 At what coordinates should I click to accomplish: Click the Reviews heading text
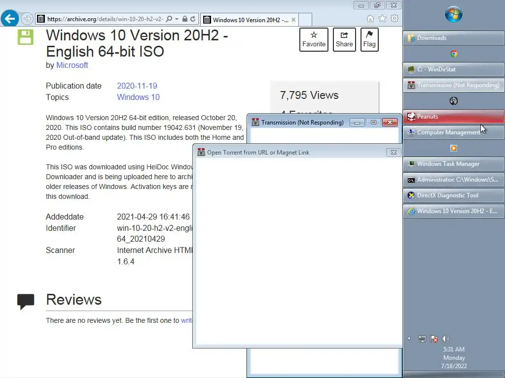pos(74,300)
